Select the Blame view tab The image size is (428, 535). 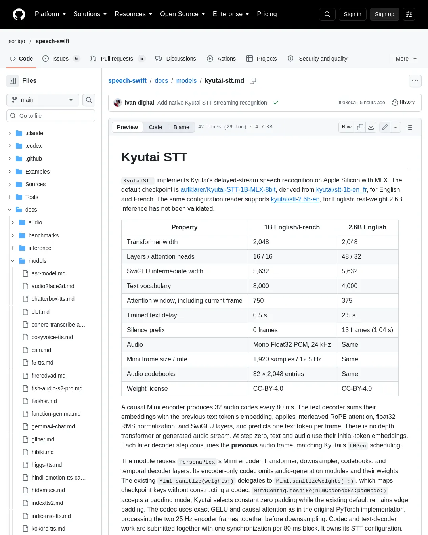[182, 127]
